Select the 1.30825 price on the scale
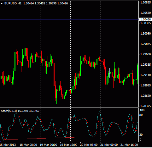 146,3
